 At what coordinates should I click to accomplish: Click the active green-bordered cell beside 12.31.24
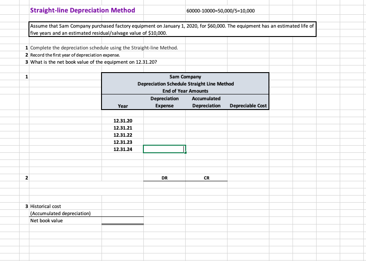coord(164,149)
